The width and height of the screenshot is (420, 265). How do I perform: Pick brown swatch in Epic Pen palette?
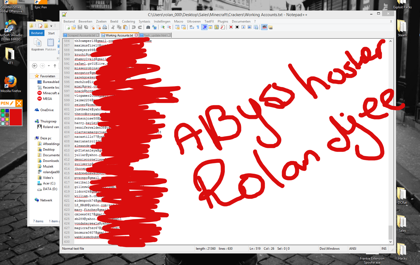tap(7, 115)
